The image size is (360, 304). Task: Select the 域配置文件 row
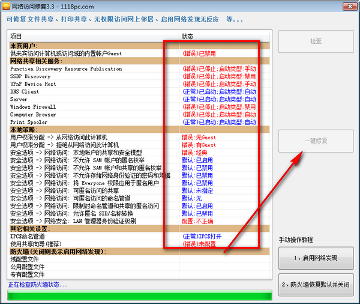coord(139,259)
